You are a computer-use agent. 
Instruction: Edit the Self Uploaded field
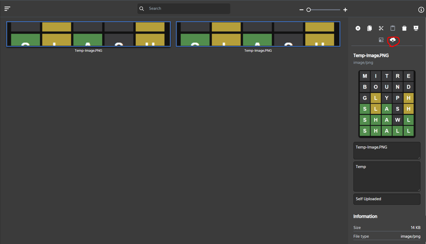click(x=387, y=199)
